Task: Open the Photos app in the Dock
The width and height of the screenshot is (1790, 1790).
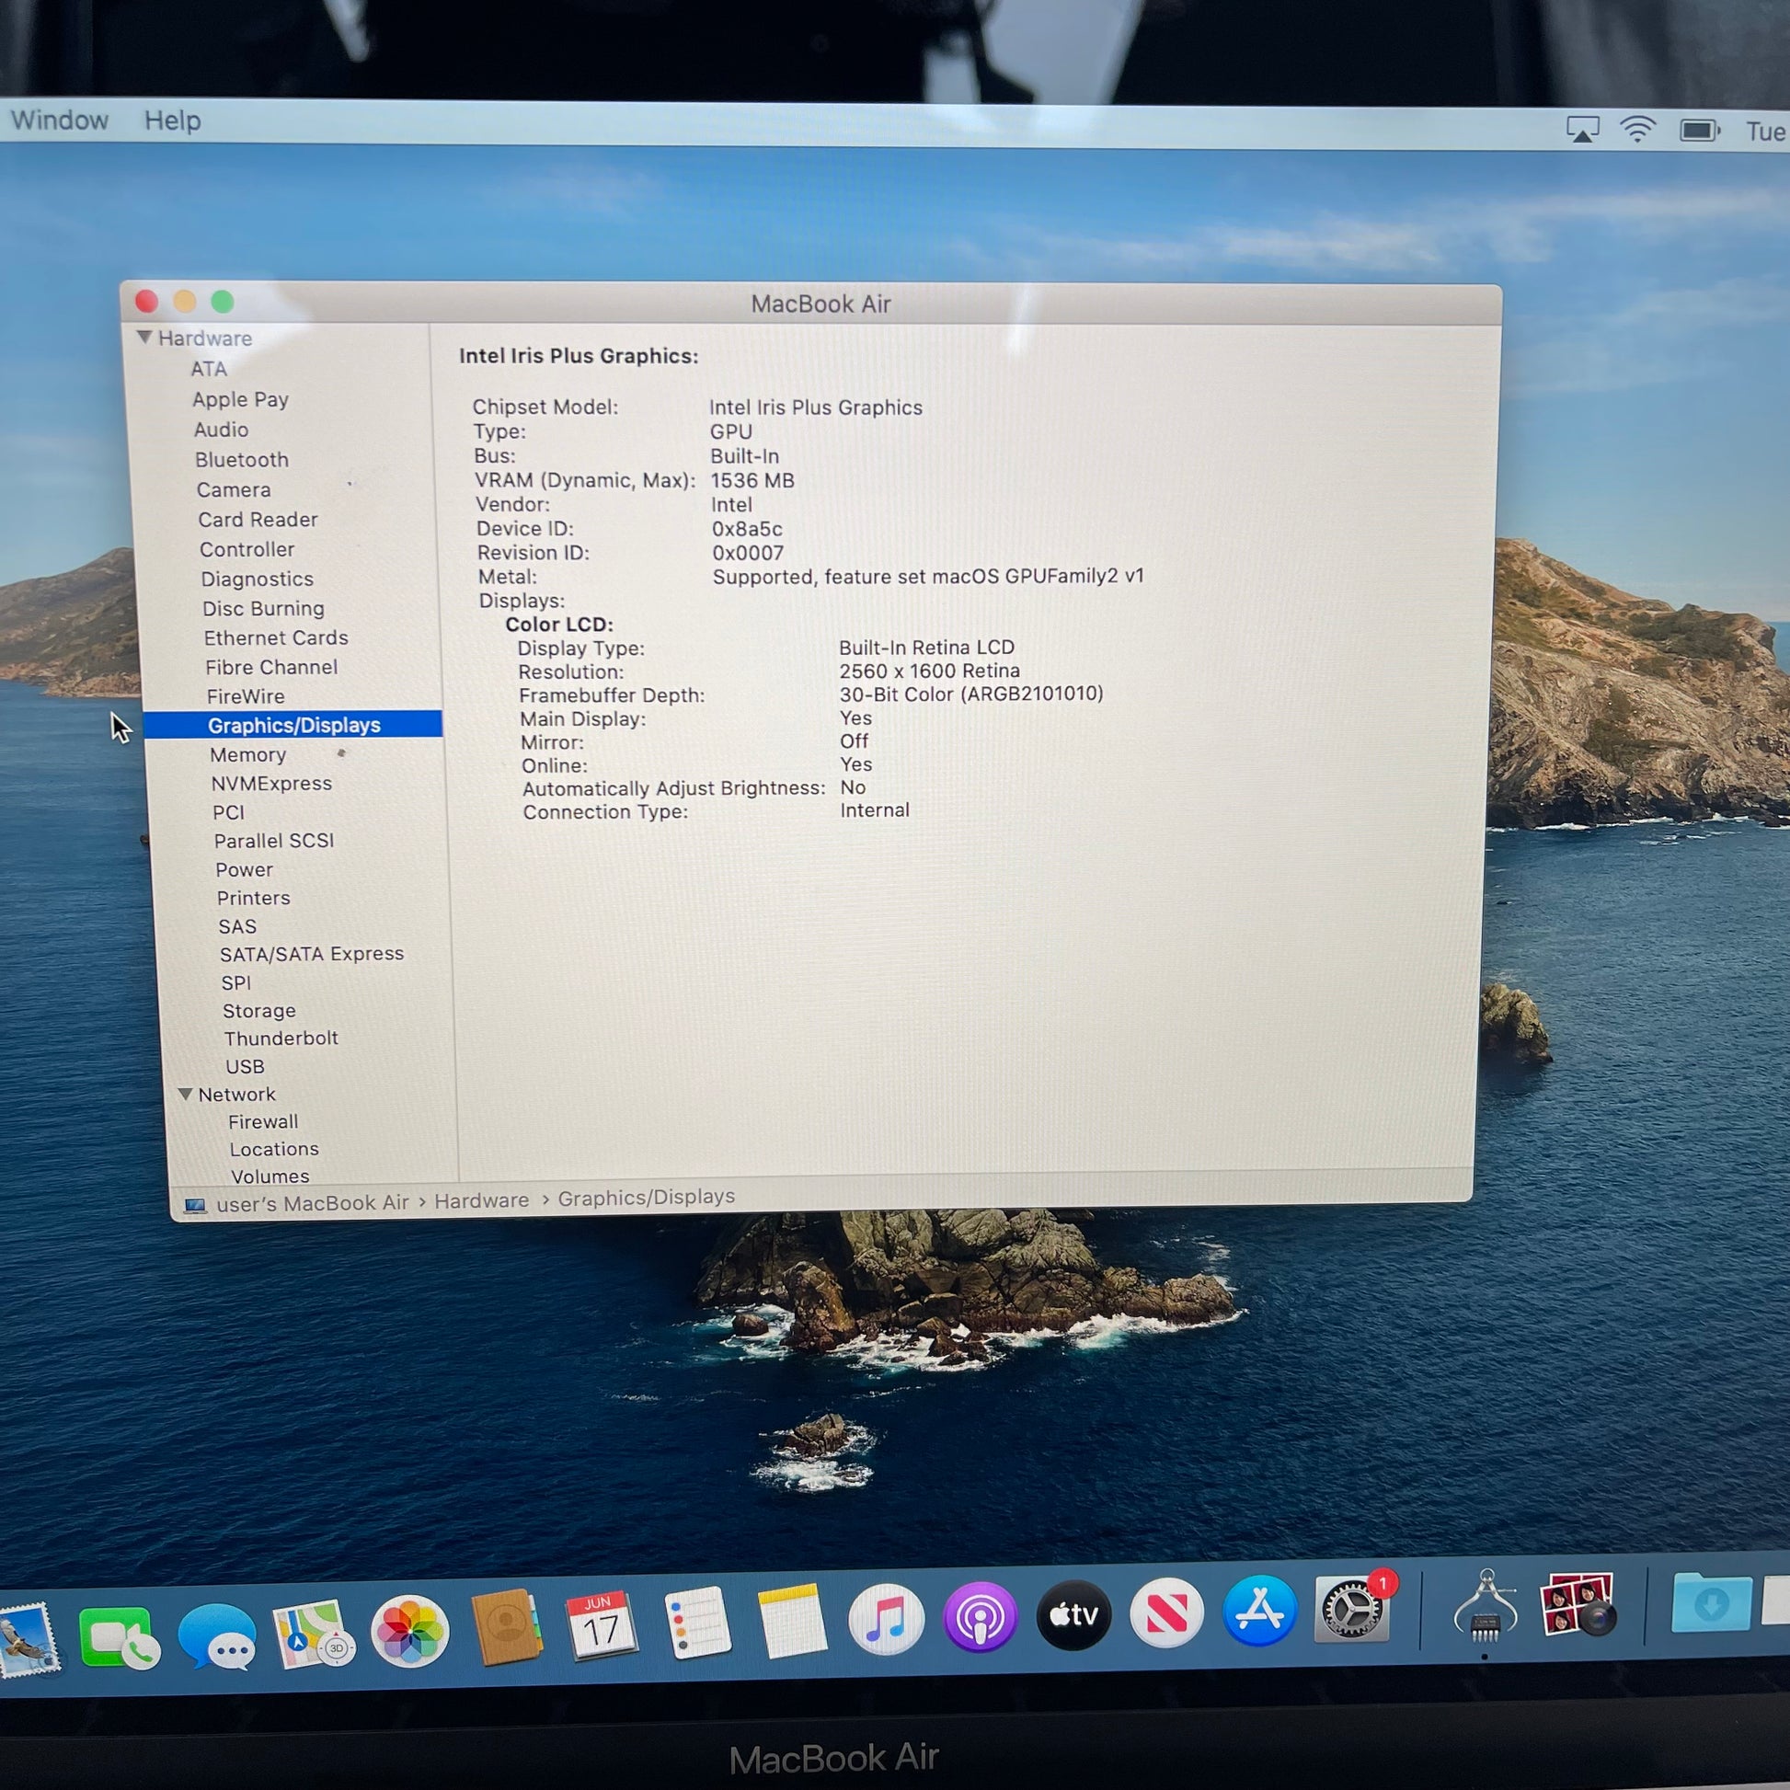Action: point(409,1631)
